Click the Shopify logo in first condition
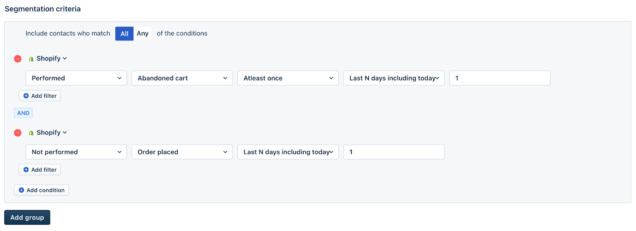Screen dimensions: 636x231 (31, 59)
